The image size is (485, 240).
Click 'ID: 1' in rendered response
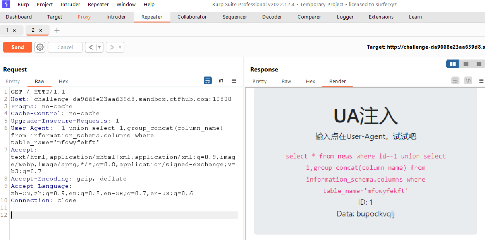[366, 202]
